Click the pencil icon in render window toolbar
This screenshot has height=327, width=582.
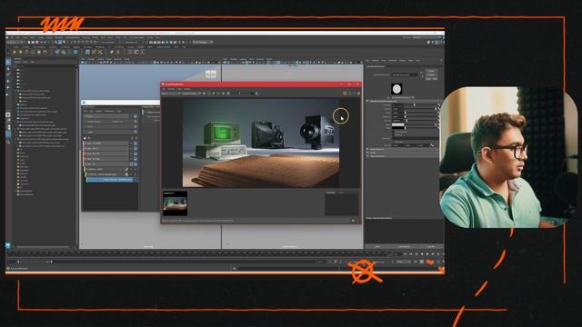pos(214,94)
